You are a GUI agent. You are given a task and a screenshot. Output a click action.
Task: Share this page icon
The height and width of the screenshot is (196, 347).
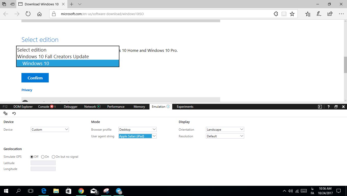tap(330, 14)
